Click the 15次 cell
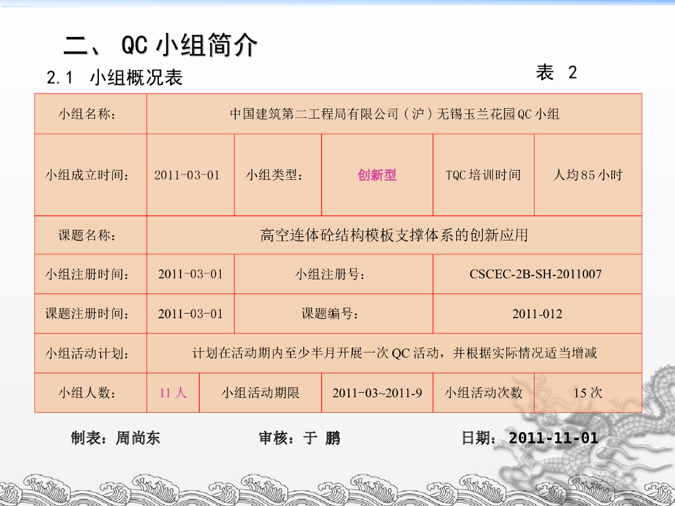Image resolution: width=675 pixels, height=506 pixels. 588,393
